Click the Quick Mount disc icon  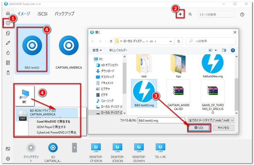pyautogui.click(x=32, y=147)
